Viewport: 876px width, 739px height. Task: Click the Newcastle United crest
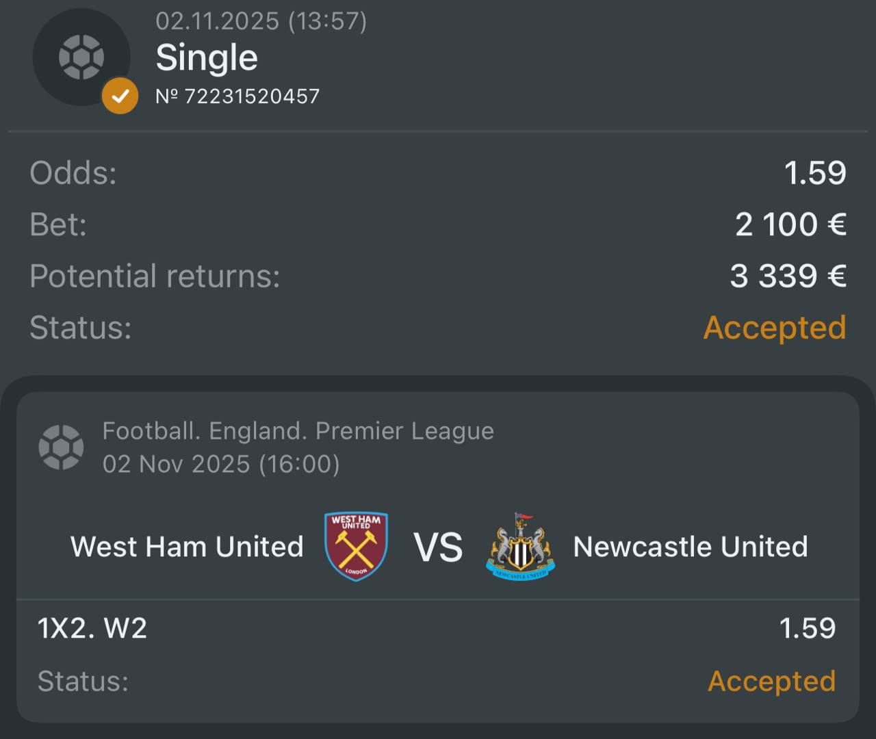(520, 546)
